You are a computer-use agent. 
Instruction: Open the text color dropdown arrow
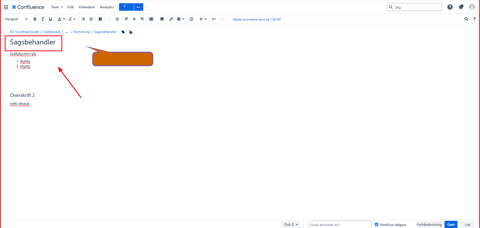[64, 19]
